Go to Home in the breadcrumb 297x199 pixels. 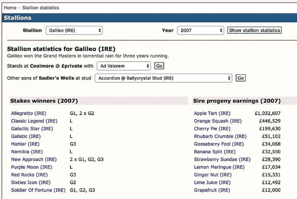(x=10, y=7)
